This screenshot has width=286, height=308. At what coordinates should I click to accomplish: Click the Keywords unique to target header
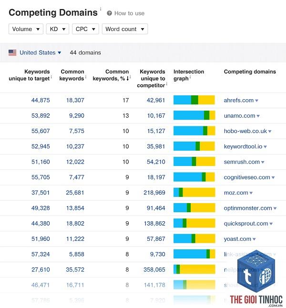pyautogui.click(x=29, y=75)
